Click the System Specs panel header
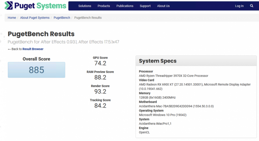Image resolution: width=259 pixels, height=141 pixels. (196, 61)
